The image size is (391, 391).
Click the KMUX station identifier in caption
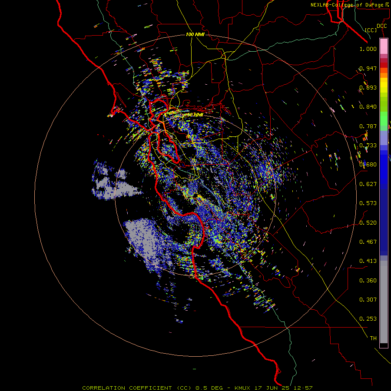[242, 388]
